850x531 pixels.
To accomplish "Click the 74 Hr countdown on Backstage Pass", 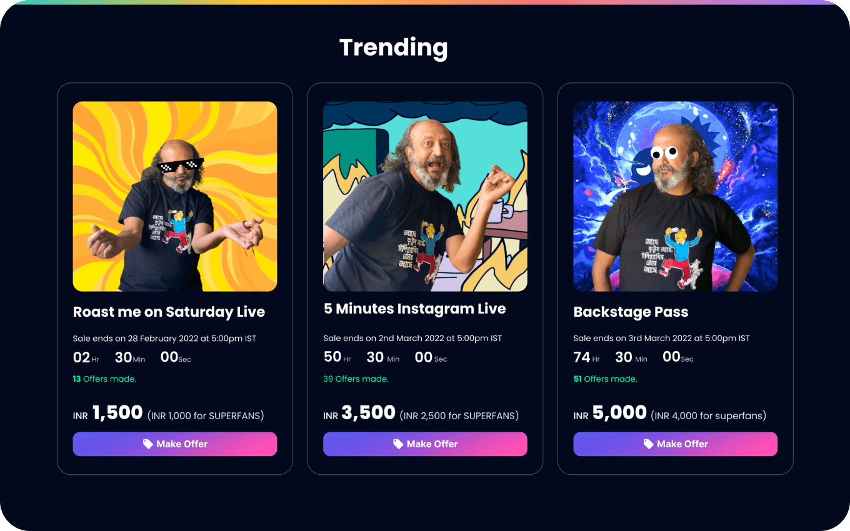I will [586, 357].
